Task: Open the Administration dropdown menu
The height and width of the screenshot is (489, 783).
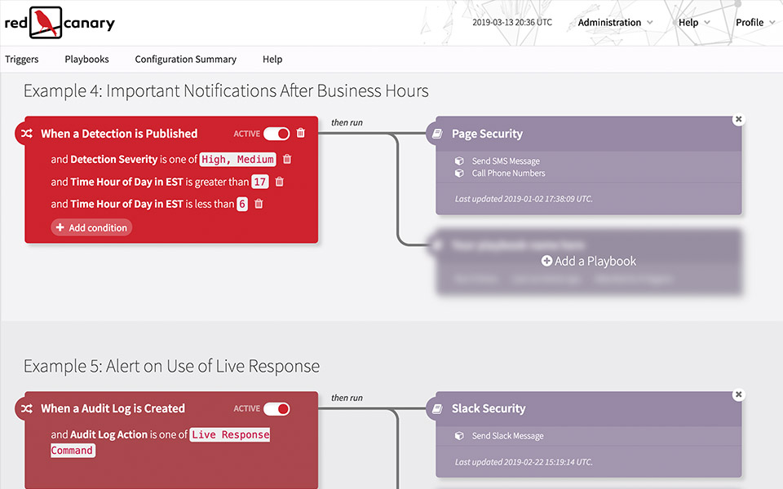Action: [x=615, y=23]
